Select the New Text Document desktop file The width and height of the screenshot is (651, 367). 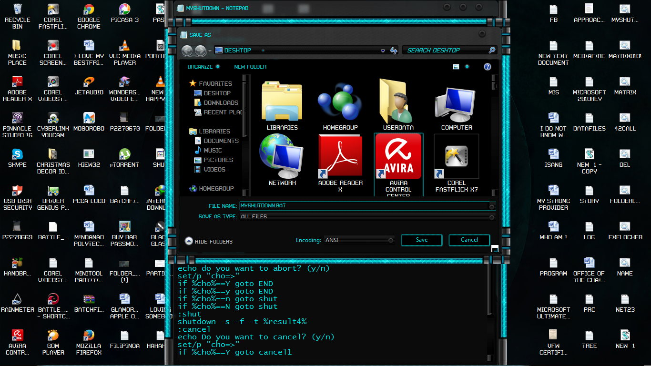[553, 52]
